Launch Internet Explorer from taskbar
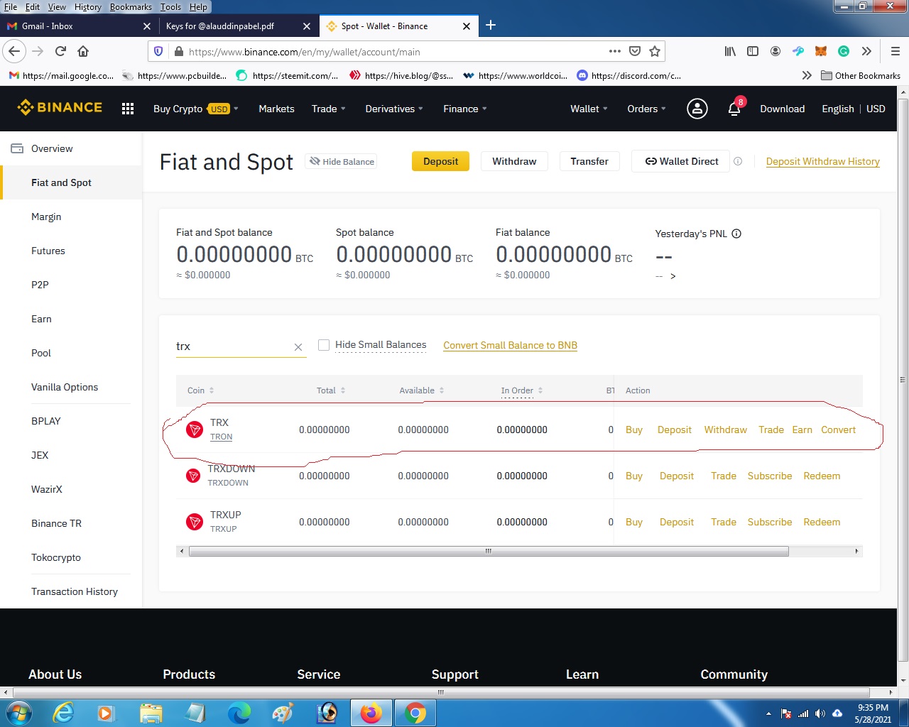Screen dimensions: 909x727 click(x=63, y=713)
